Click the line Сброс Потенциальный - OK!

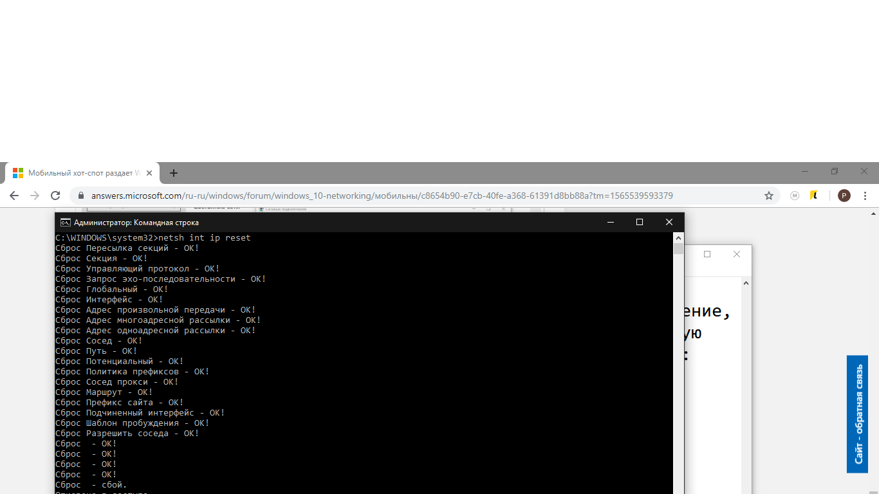coord(120,361)
